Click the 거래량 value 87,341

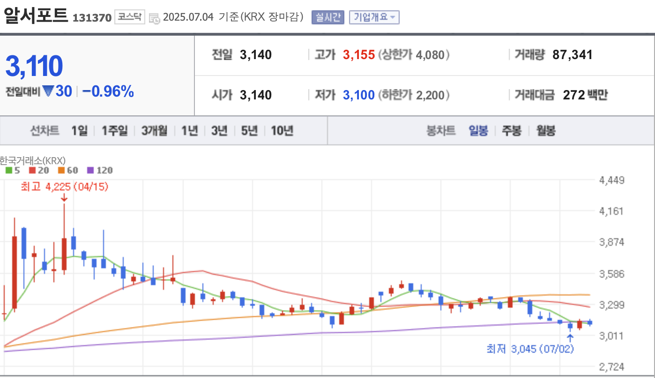coord(573,55)
